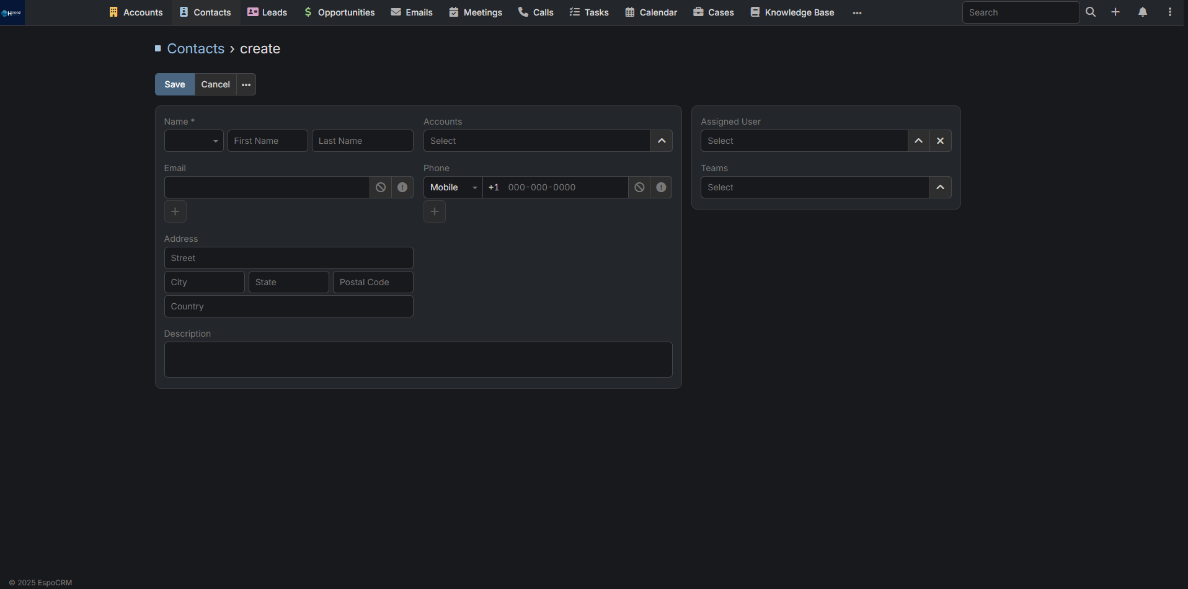The image size is (1188, 589).
Task: Open the Assigned User selection arrow
Action: click(919, 141)
